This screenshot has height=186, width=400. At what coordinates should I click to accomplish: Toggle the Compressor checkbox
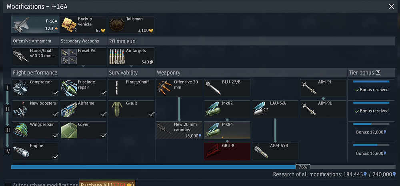pos(55,93)
